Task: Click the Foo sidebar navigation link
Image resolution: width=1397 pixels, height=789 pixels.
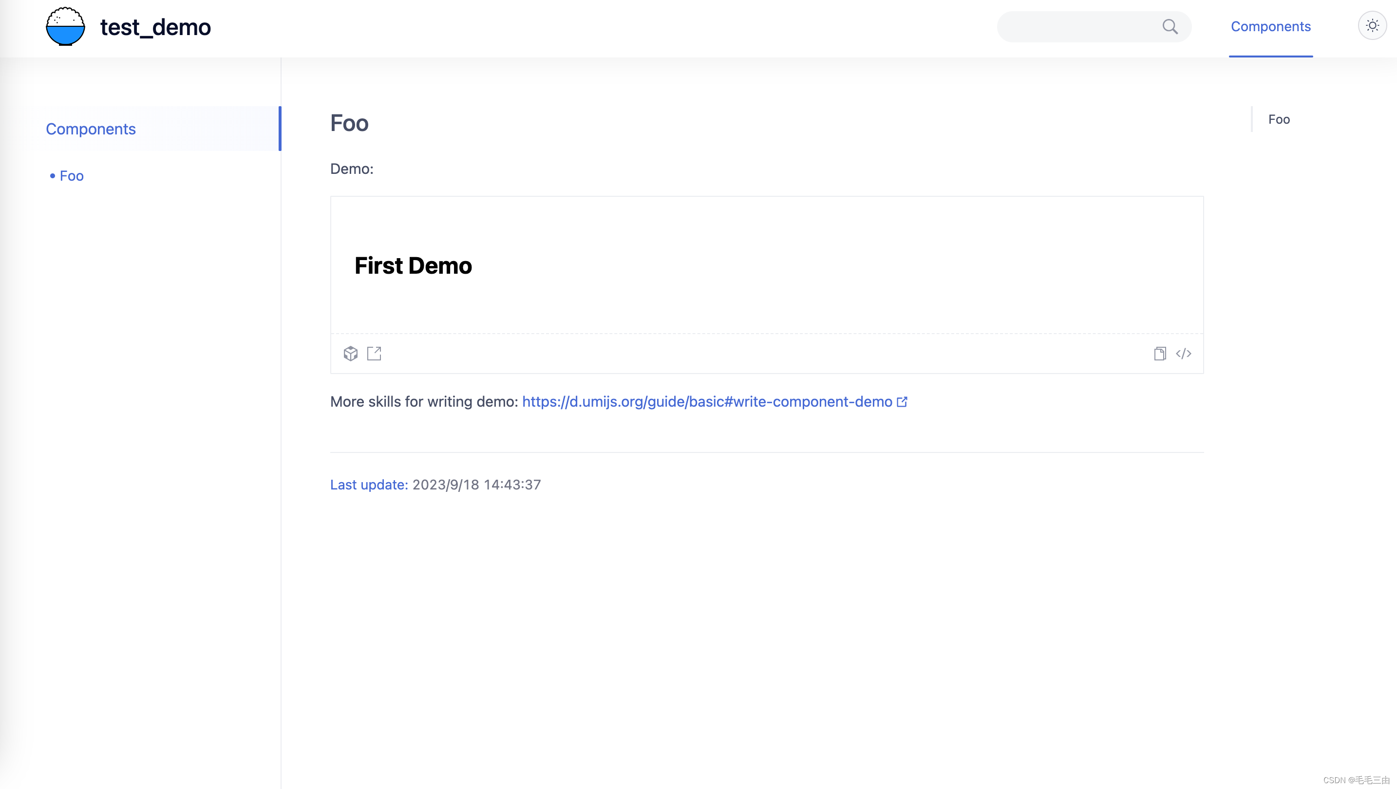Action: (71, 175)
